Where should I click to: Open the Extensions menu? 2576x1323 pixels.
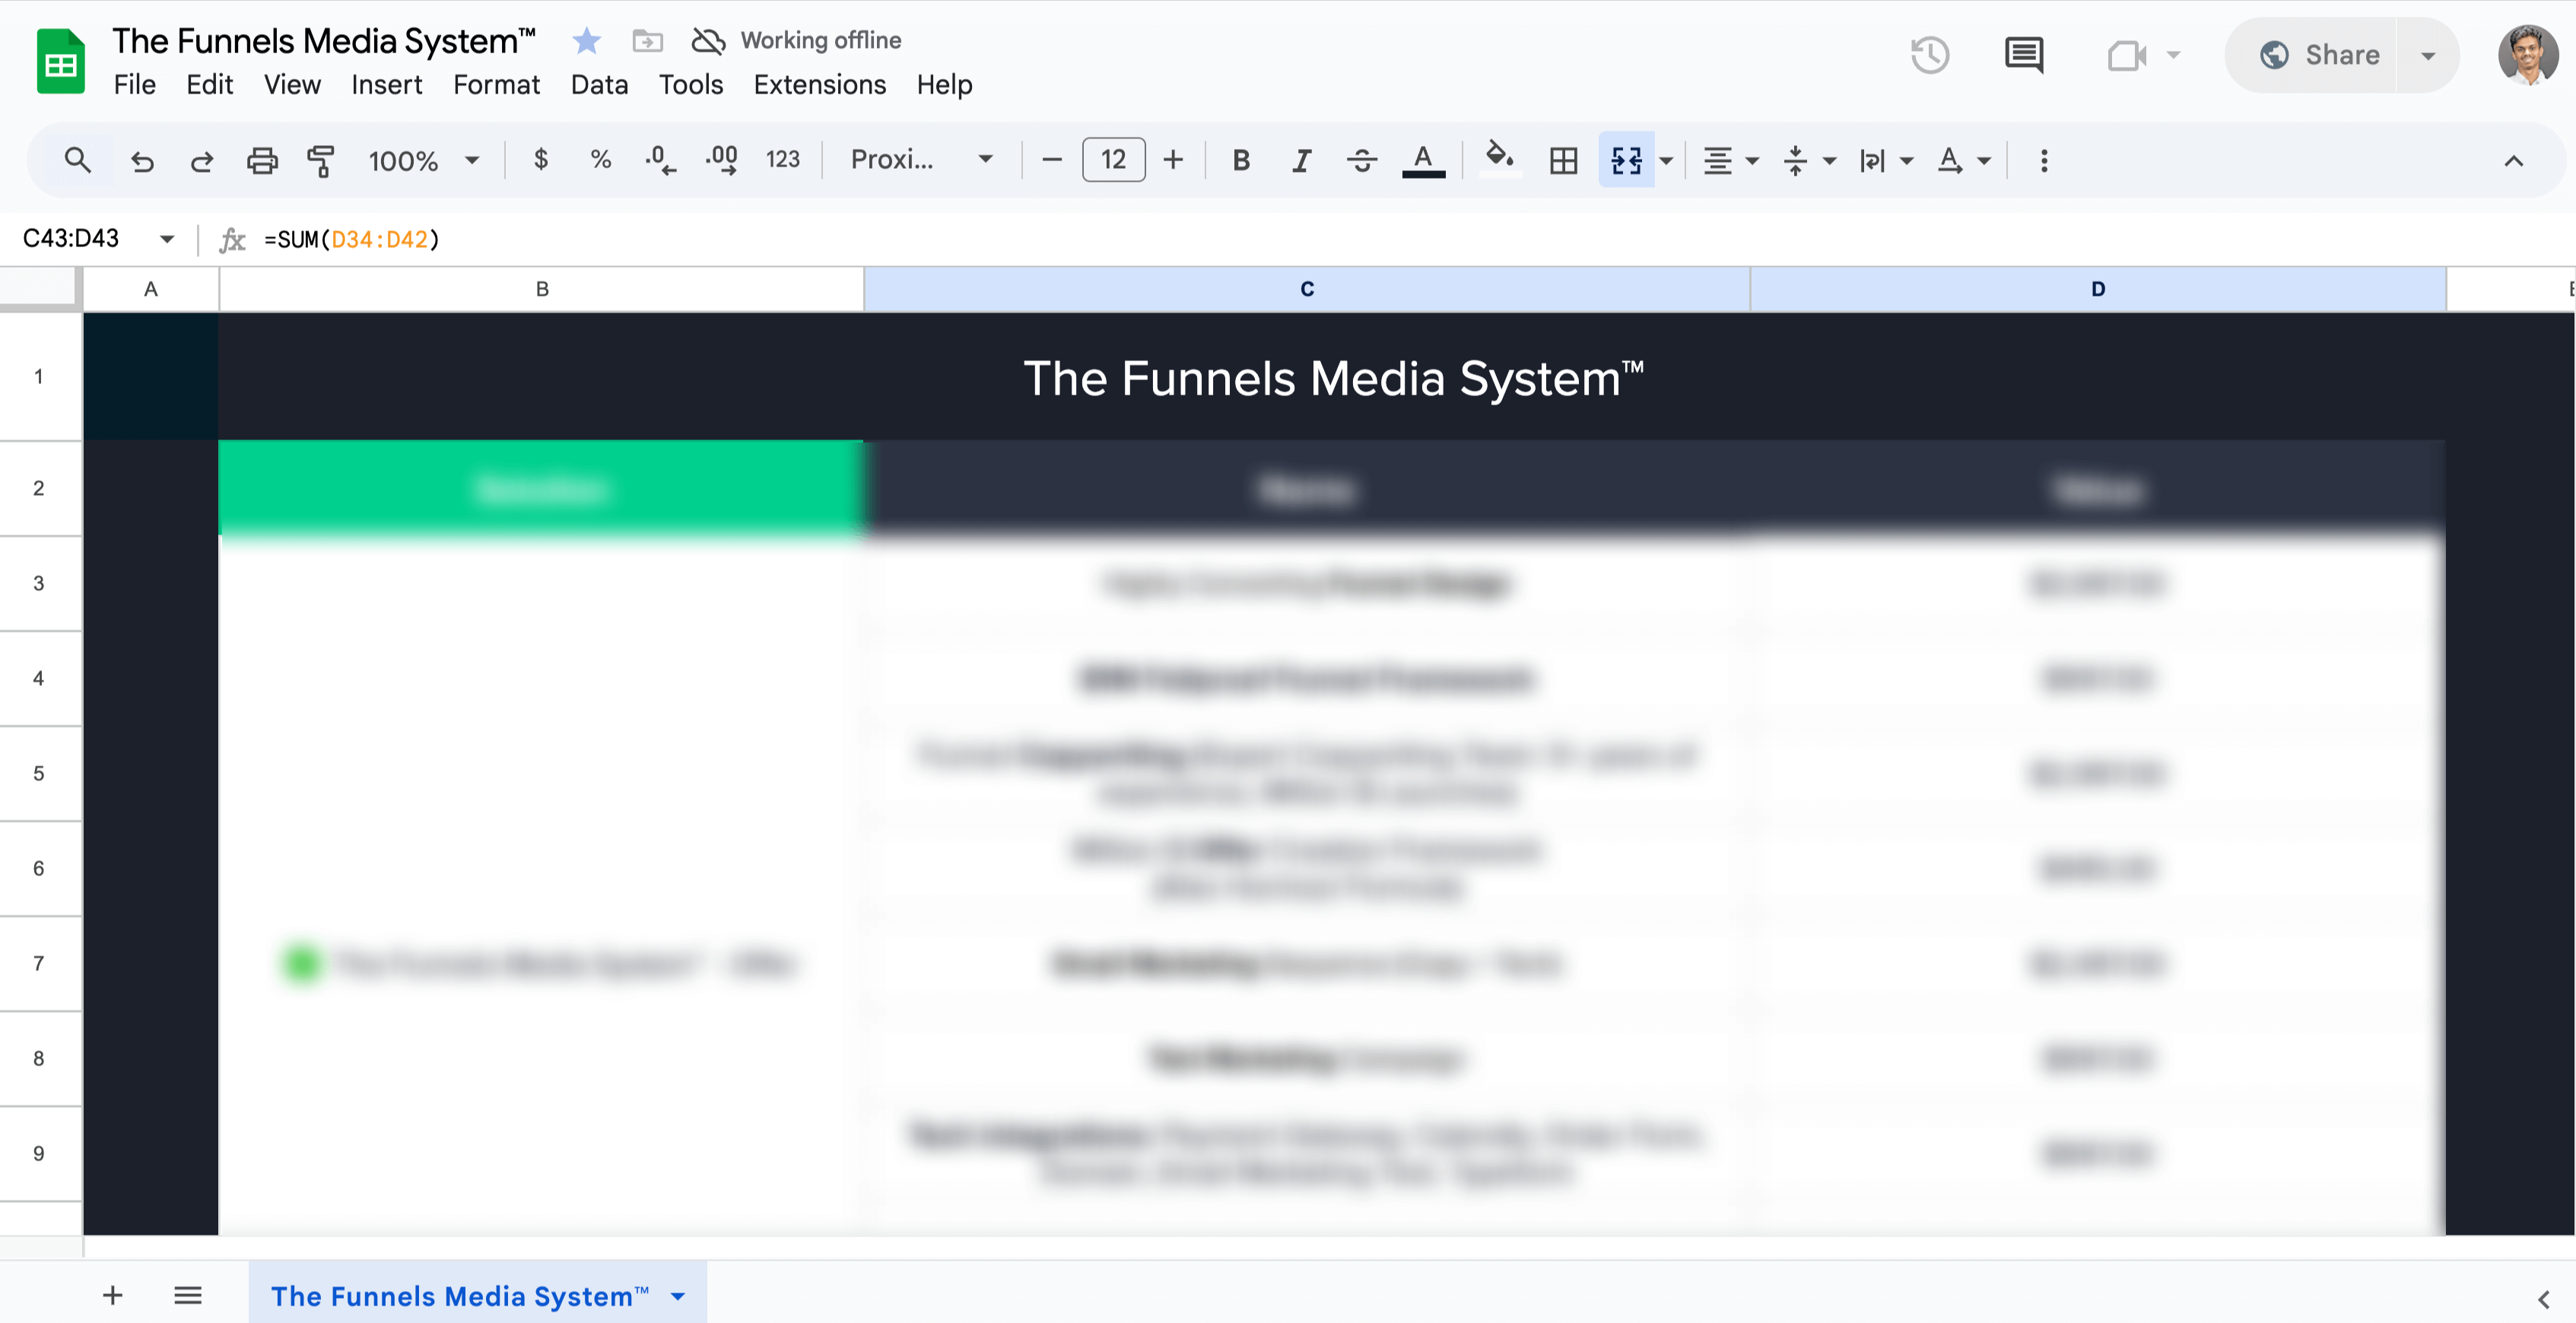coord(819,85)
